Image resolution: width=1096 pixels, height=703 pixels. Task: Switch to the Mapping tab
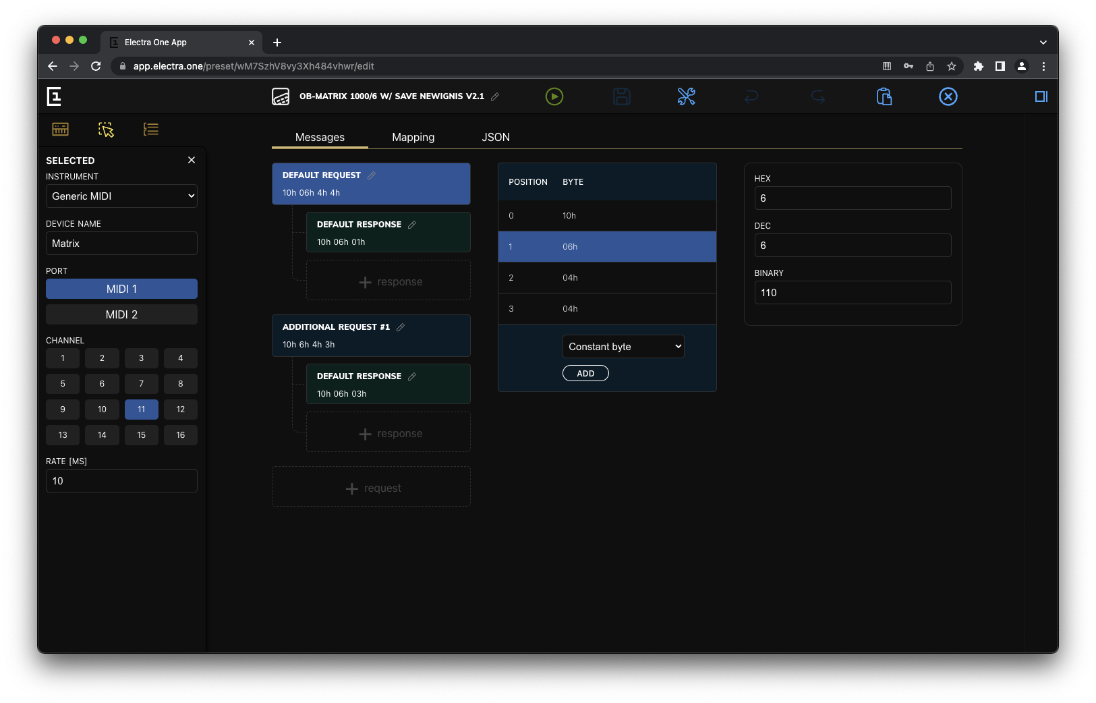click(413, 137)
